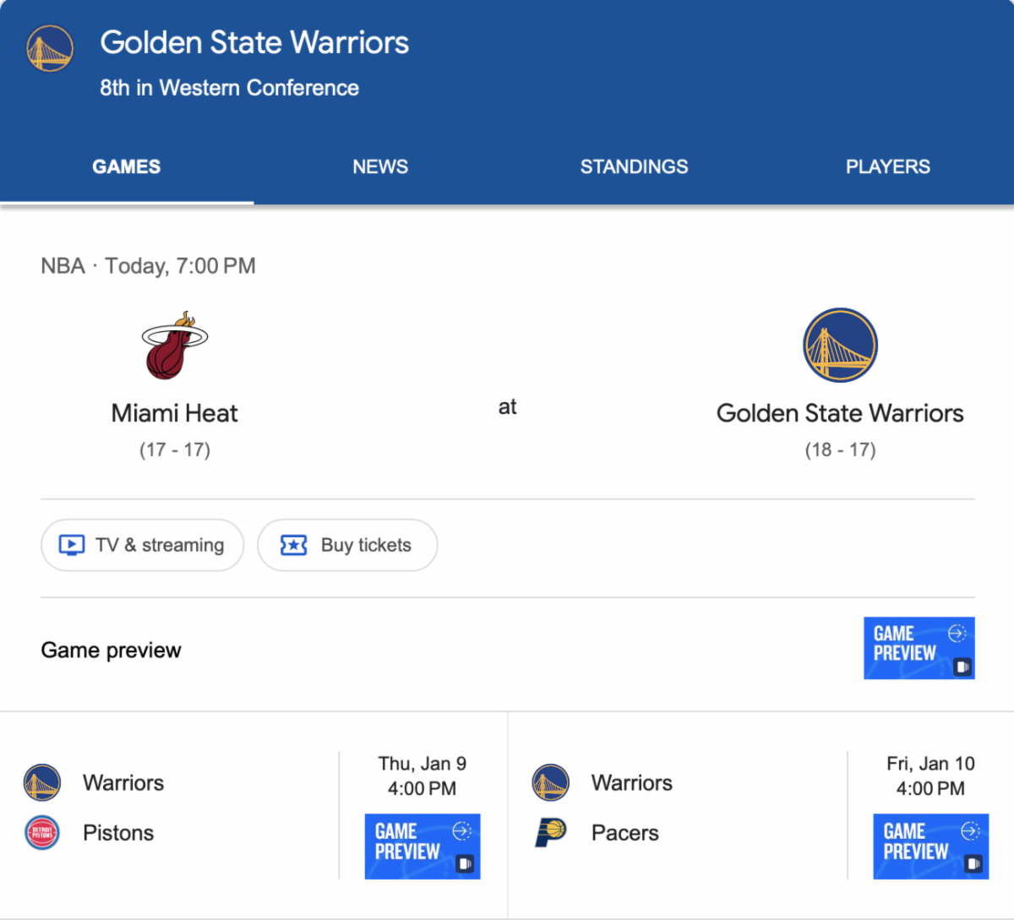
Task: Click the Detroit Pistons logo
Action: pyautogui.click(x=42, y=833)
